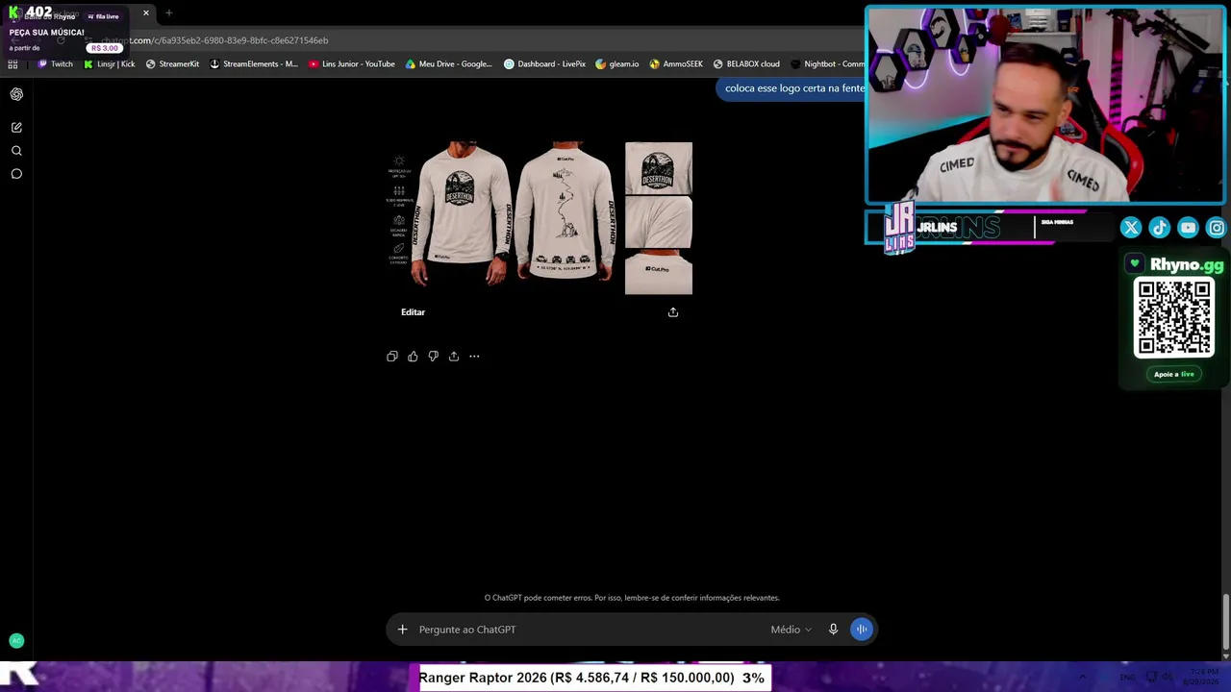The image size is (1231, 692).
Task: Open the StreamerKit bookmark
Action: 172,64
